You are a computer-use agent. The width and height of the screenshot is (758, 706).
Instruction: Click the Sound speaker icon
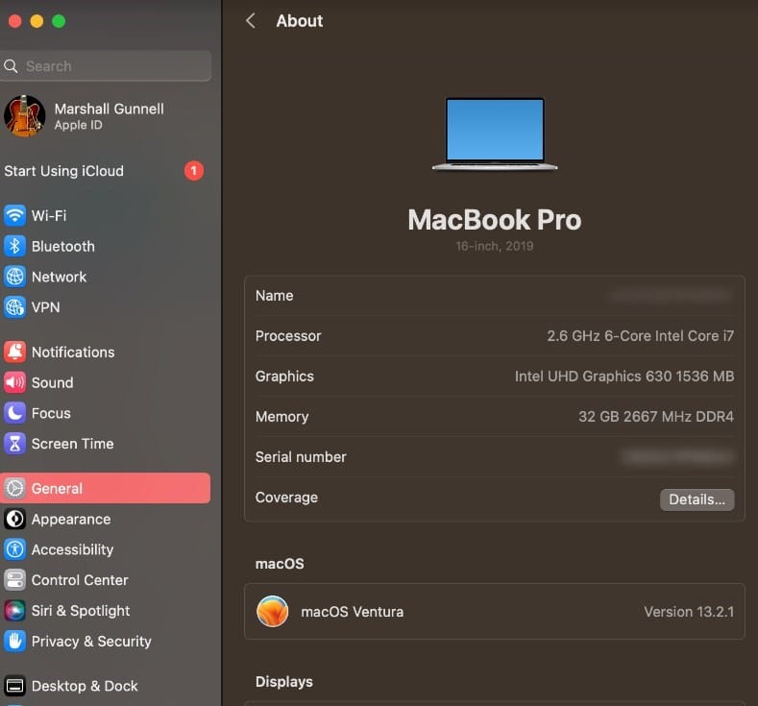coord(15,382)
